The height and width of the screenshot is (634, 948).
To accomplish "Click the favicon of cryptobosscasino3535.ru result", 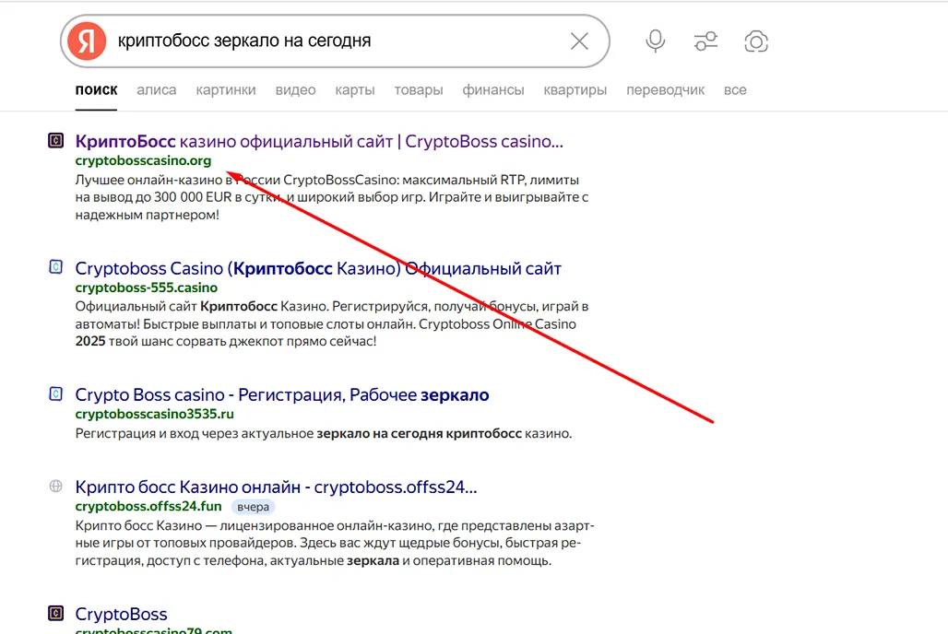I will 55,394.
